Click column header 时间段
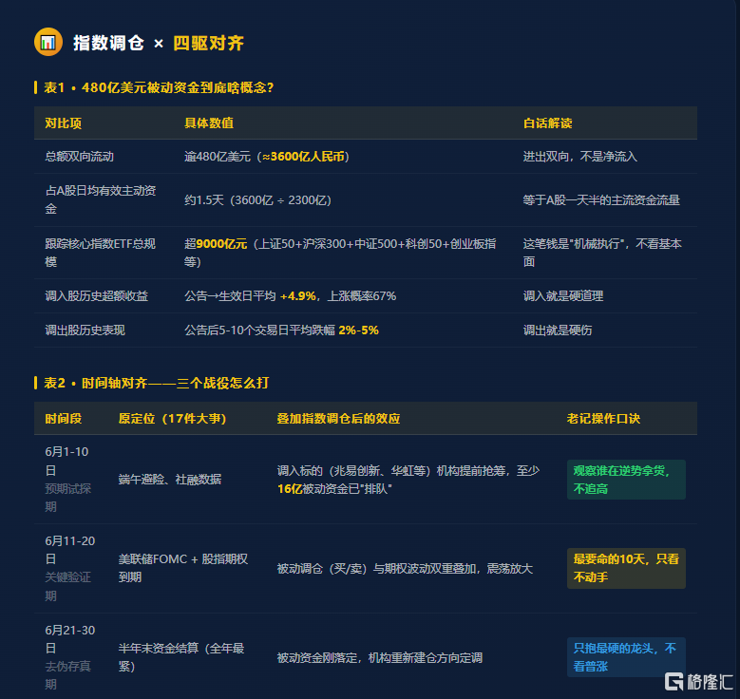 (64, 419)
